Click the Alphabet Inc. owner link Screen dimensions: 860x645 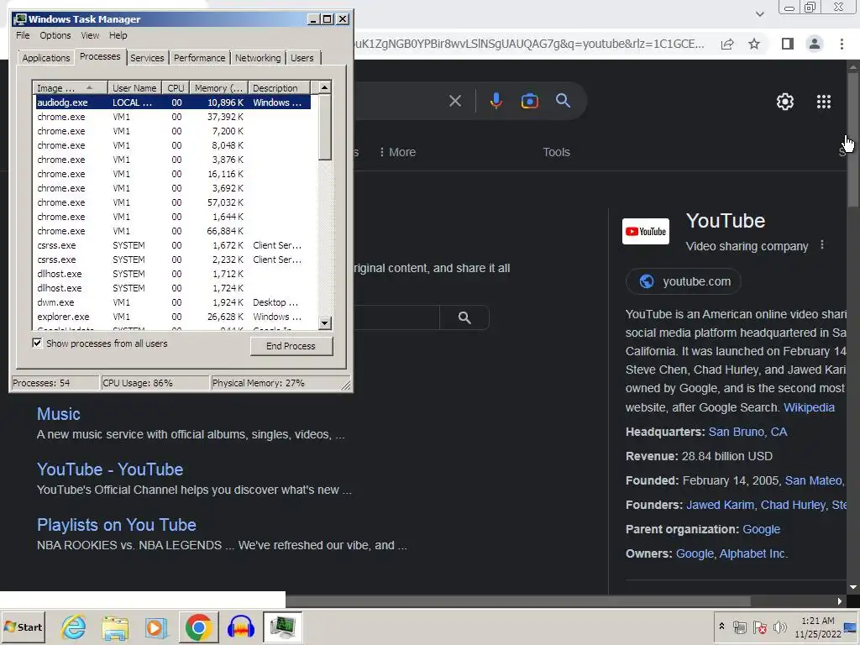(x=753, y=553)
